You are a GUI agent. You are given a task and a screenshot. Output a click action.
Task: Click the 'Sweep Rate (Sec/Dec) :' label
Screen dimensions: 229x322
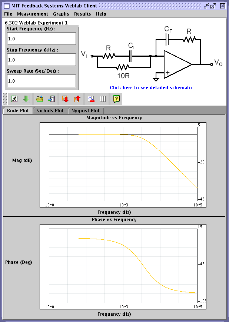tap(33, 71)
